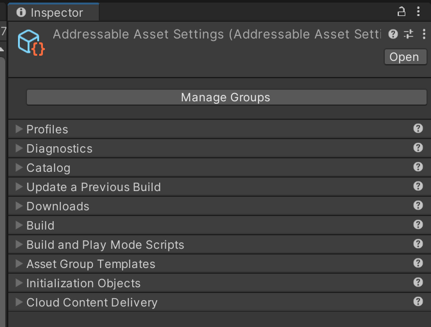The width and height of the screenshot is (431, 327).
Task: Click the Addressable Asset Settings cube icon
Action: [31, 42]
